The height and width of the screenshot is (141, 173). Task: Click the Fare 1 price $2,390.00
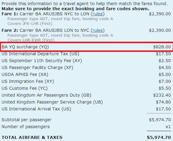pos(160,14)
